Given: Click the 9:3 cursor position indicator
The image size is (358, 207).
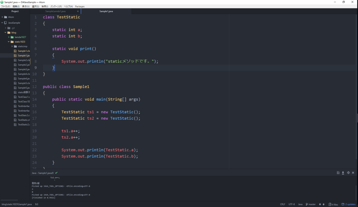Looking at the screenshot, I should pos(36,204).
